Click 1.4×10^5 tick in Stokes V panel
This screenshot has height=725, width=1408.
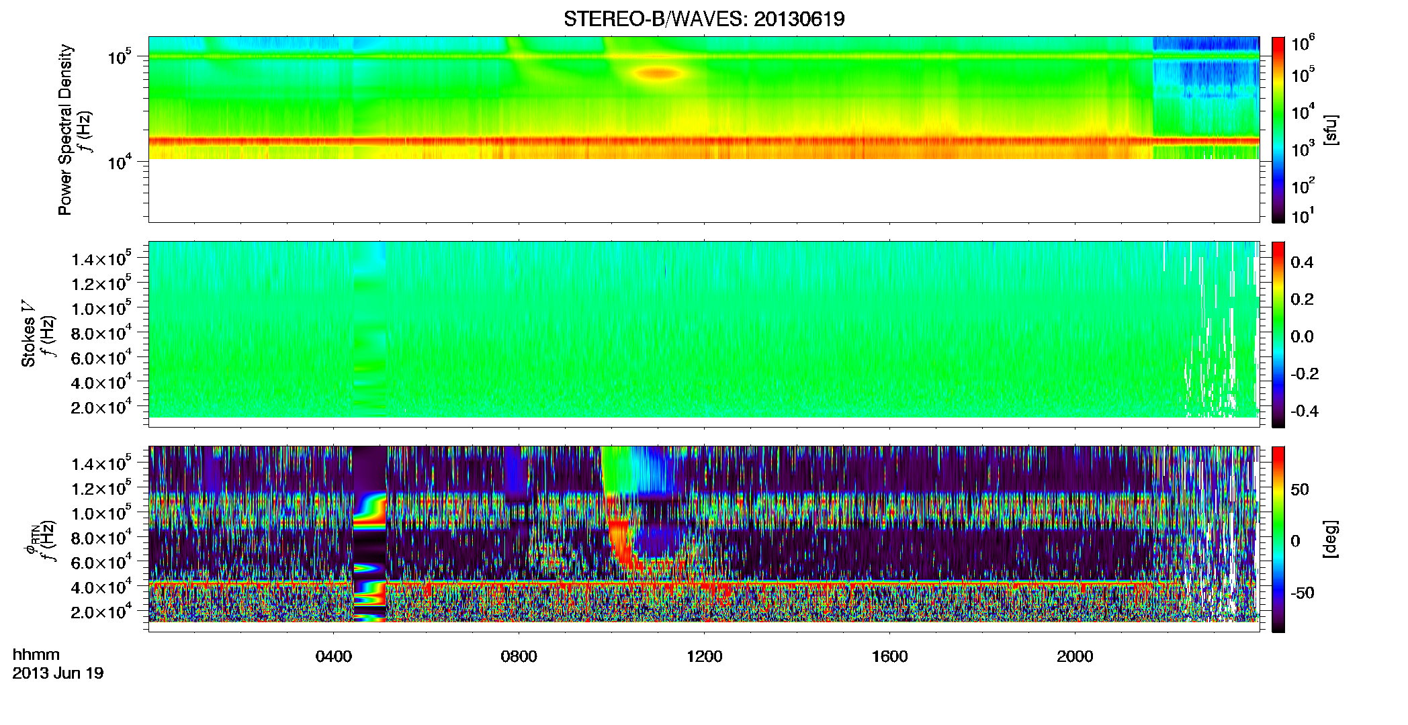(x=101, y=259)
